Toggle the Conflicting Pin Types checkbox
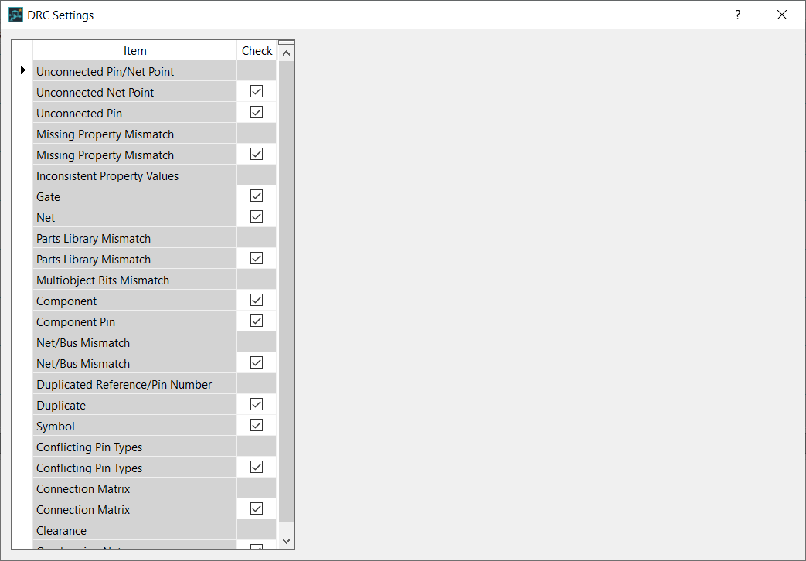 pyautogui.click(x=257, y=467)
